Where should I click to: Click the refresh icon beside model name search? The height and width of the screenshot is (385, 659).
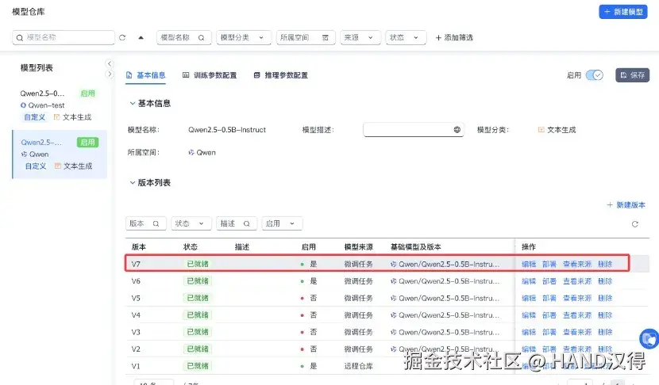point(122,37)
